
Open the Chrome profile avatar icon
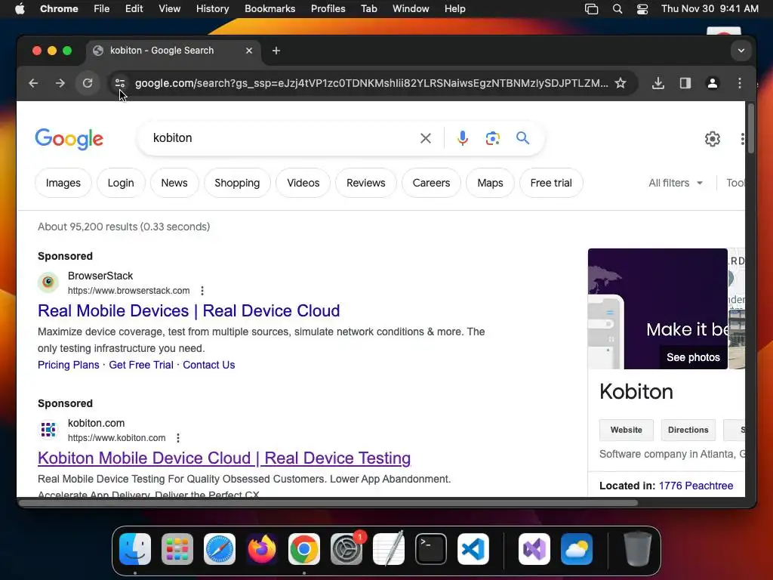pos(713,83)
